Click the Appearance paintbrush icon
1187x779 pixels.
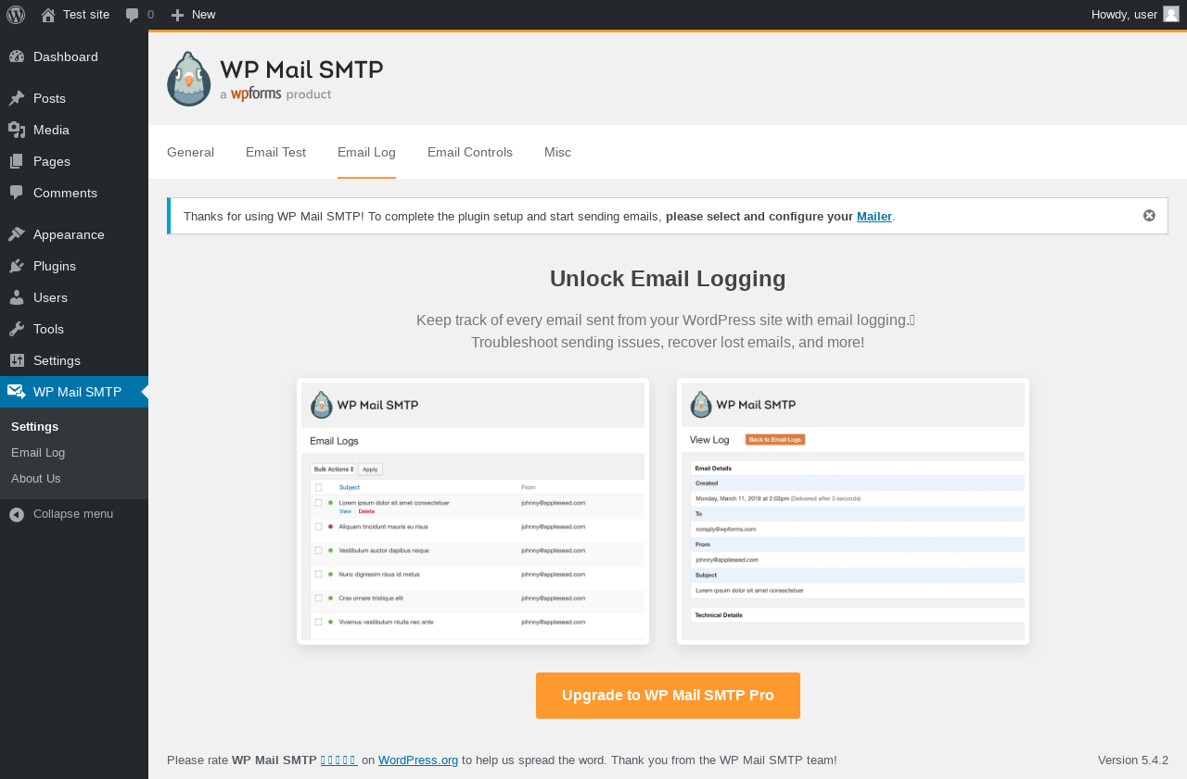17,234
